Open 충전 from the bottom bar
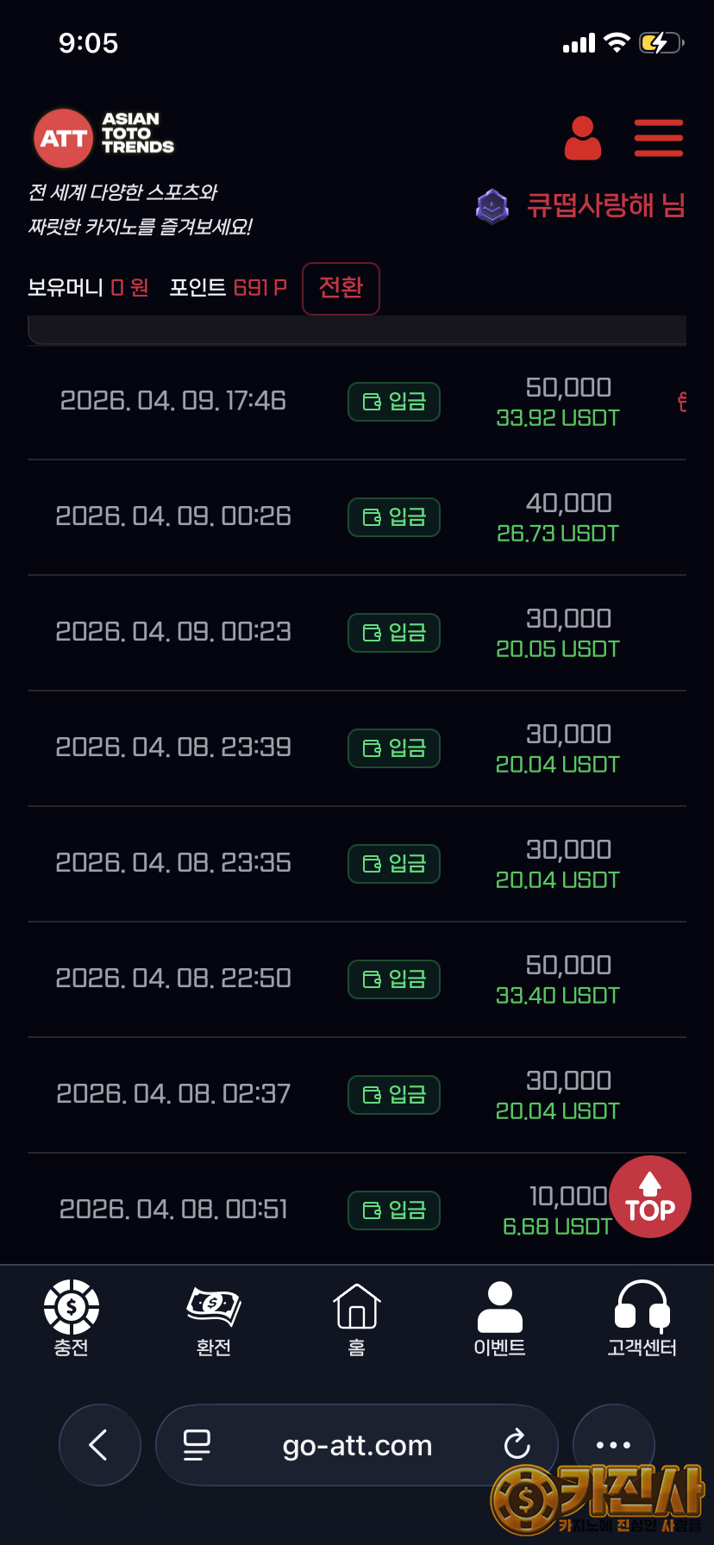The width and height of the screenshot is (714, 1545). coord(71,1318)
